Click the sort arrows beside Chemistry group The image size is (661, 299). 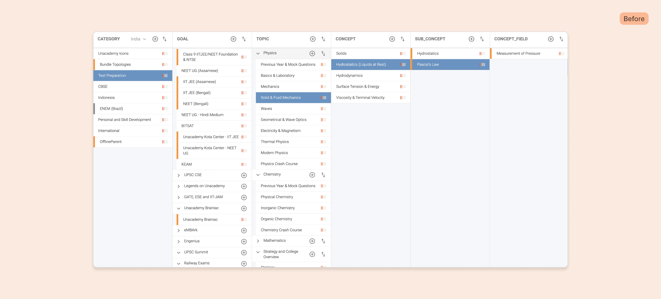tap(323, 175)
